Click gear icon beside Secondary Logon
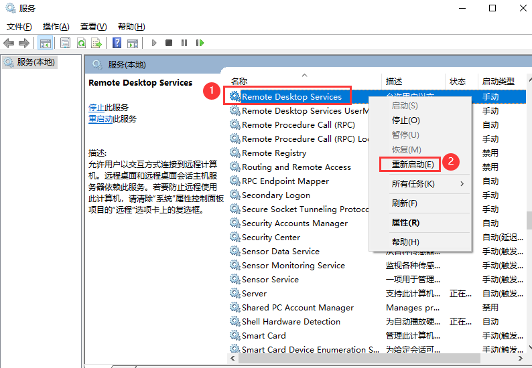 point(235,195)
